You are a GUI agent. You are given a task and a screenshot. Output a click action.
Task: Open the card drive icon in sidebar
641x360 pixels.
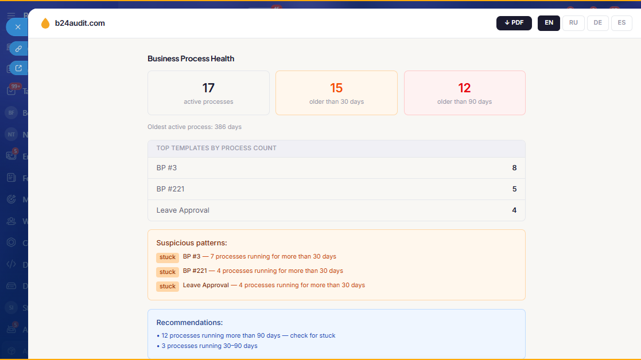point(11,285)
